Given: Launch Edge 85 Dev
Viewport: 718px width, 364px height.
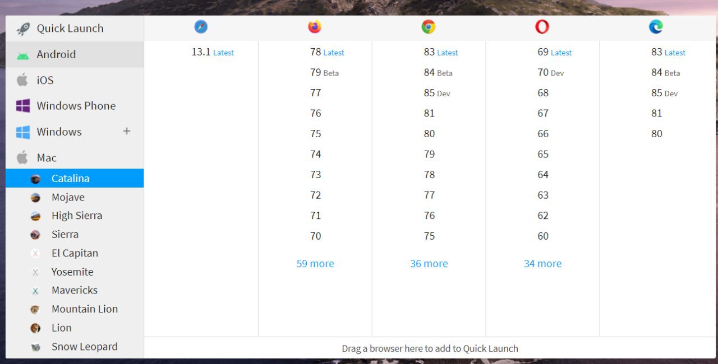Looking at the screenshot, I should tap(664, 93).
